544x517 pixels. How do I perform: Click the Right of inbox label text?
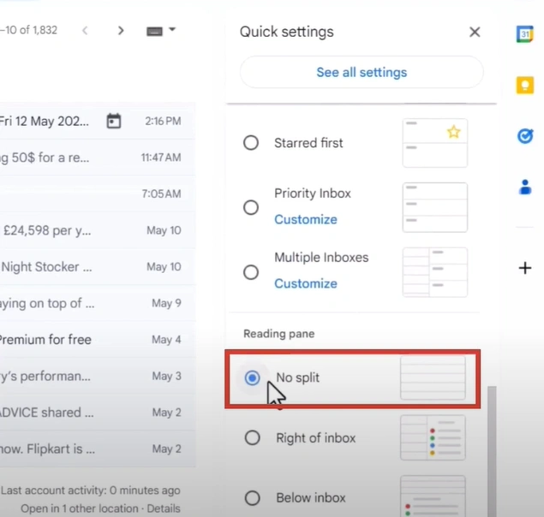pyautogui.click(x=316, y=438)
